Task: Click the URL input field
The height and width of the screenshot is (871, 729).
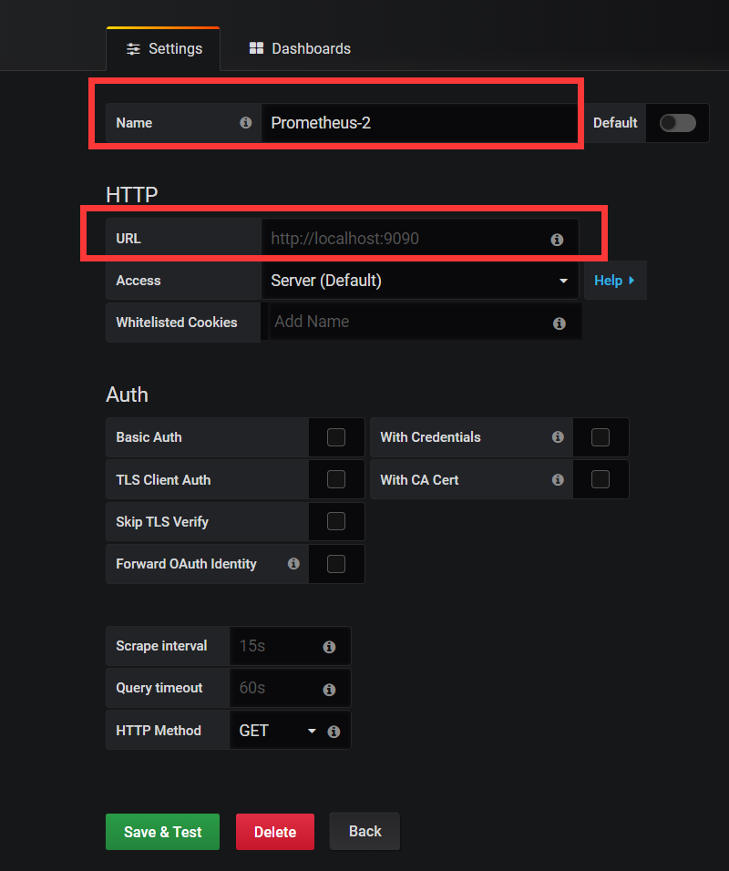Action: (420, 239)
